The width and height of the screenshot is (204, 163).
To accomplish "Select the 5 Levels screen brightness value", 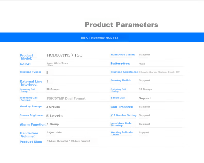I will tap(54, 116).
